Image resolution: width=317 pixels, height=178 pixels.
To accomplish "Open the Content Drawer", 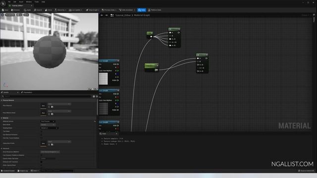I will tap(8, 171).
